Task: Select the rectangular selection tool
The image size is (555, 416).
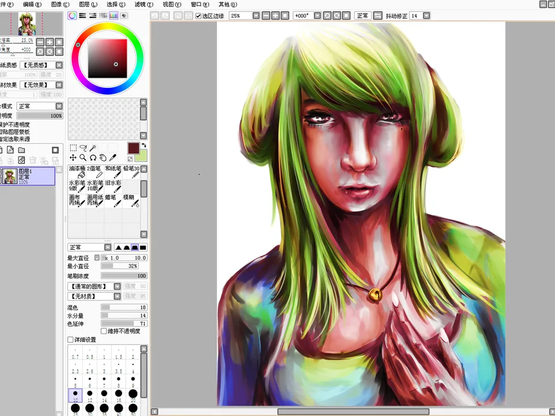Action: [x=73, y=148]
